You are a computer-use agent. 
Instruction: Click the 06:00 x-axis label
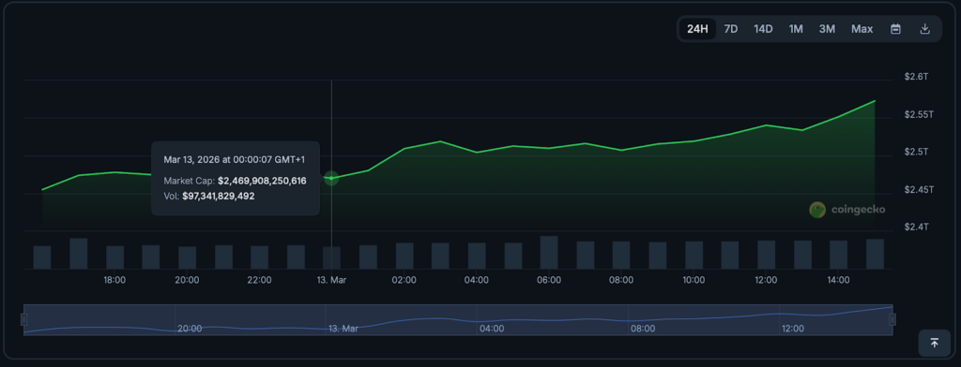point(548,280)
